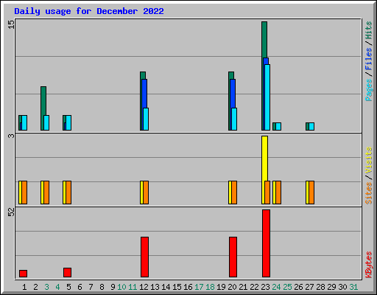
Task: Click the Sites legend label
Action: click(368, 193)
